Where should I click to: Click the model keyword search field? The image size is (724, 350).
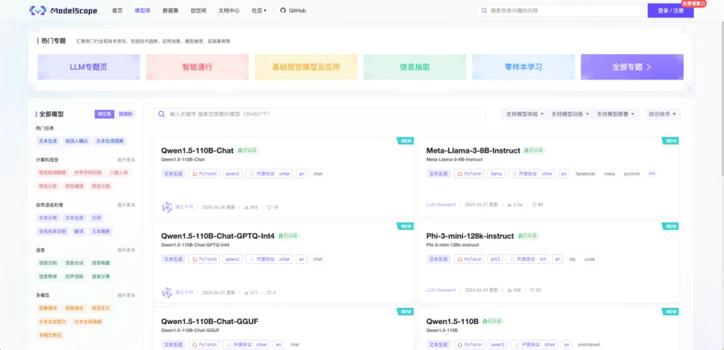320,114
